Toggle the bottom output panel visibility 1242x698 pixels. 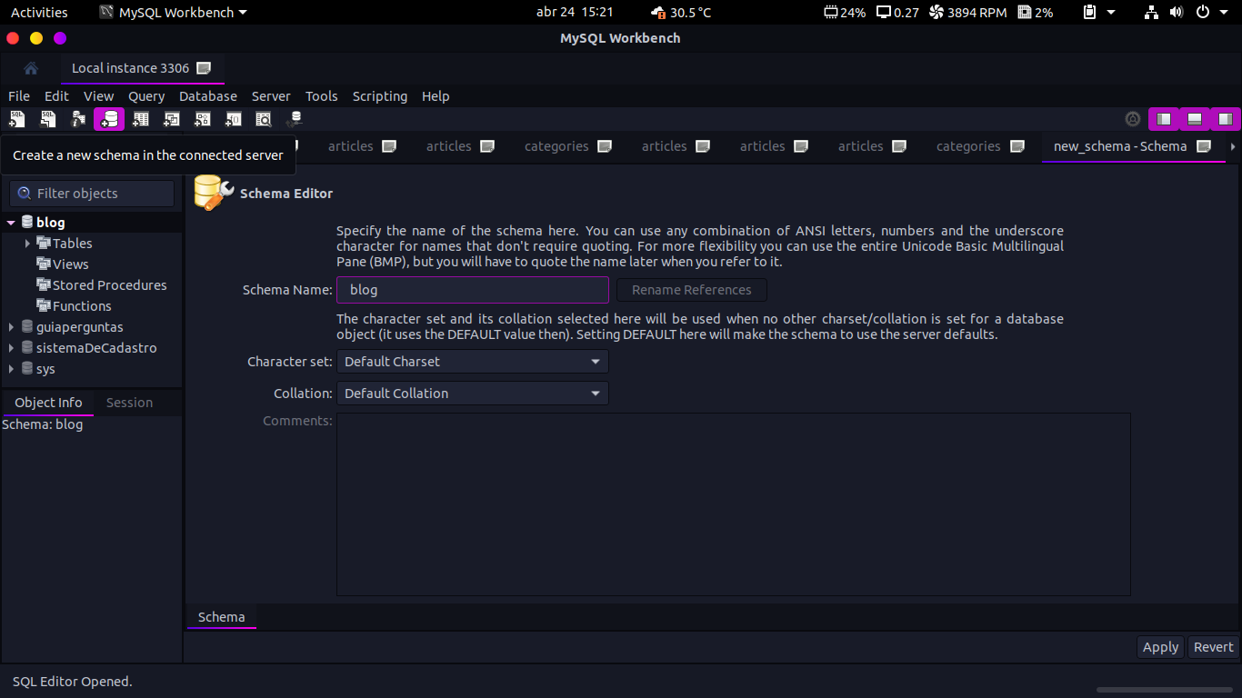(1195, 119)
